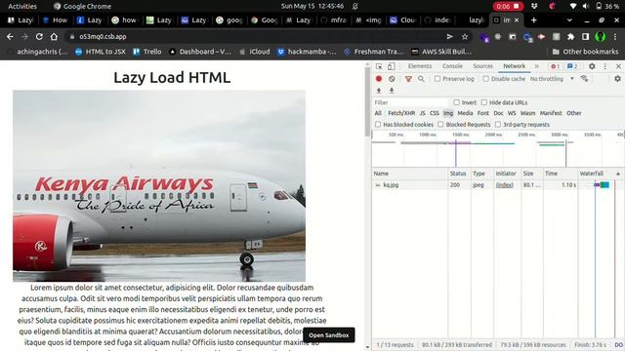Open the Chrome home page button
625x351 pixels.
(54, 37)
